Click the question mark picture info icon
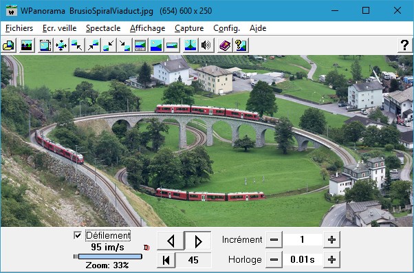 (x=241, y=45)
